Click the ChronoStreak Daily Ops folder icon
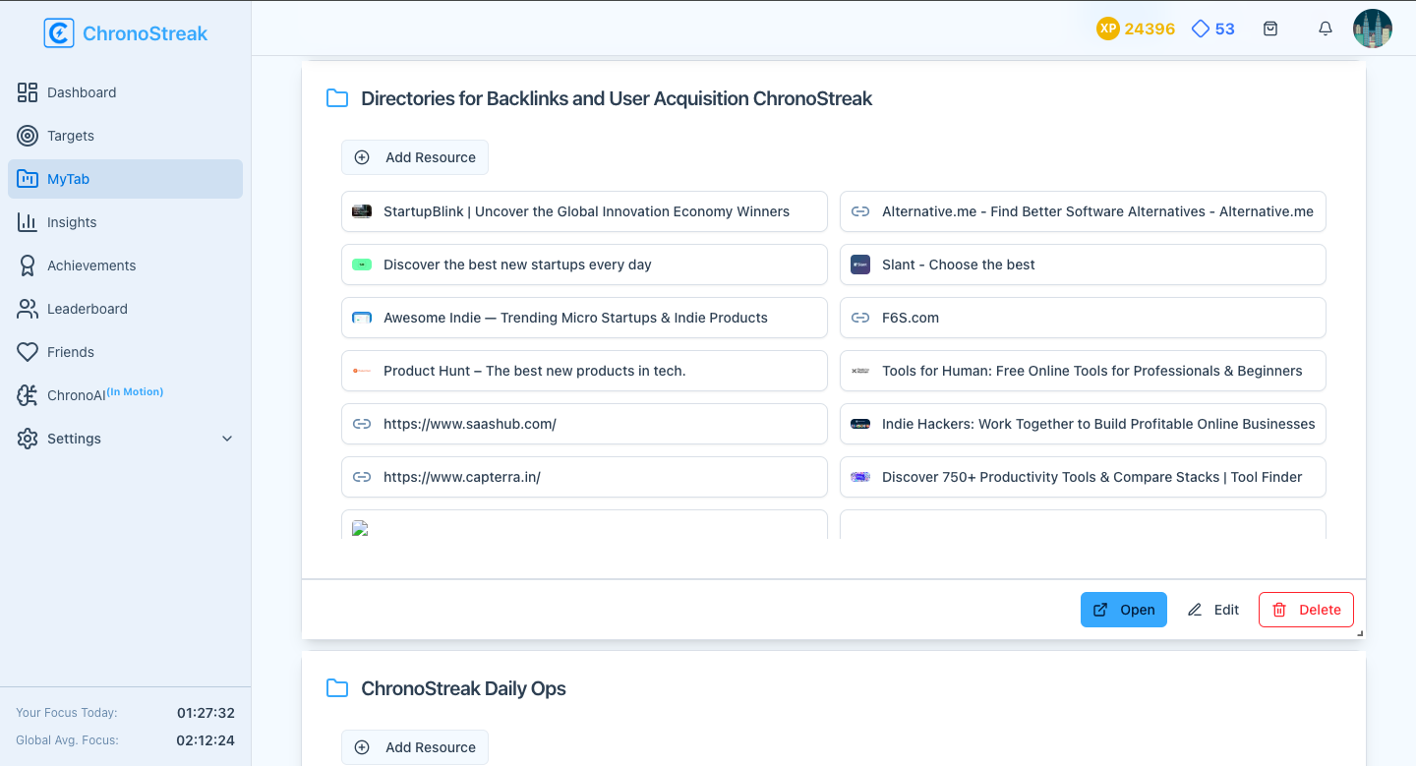The width and height of the screenshot is (1416, 766). click(337, 688)
